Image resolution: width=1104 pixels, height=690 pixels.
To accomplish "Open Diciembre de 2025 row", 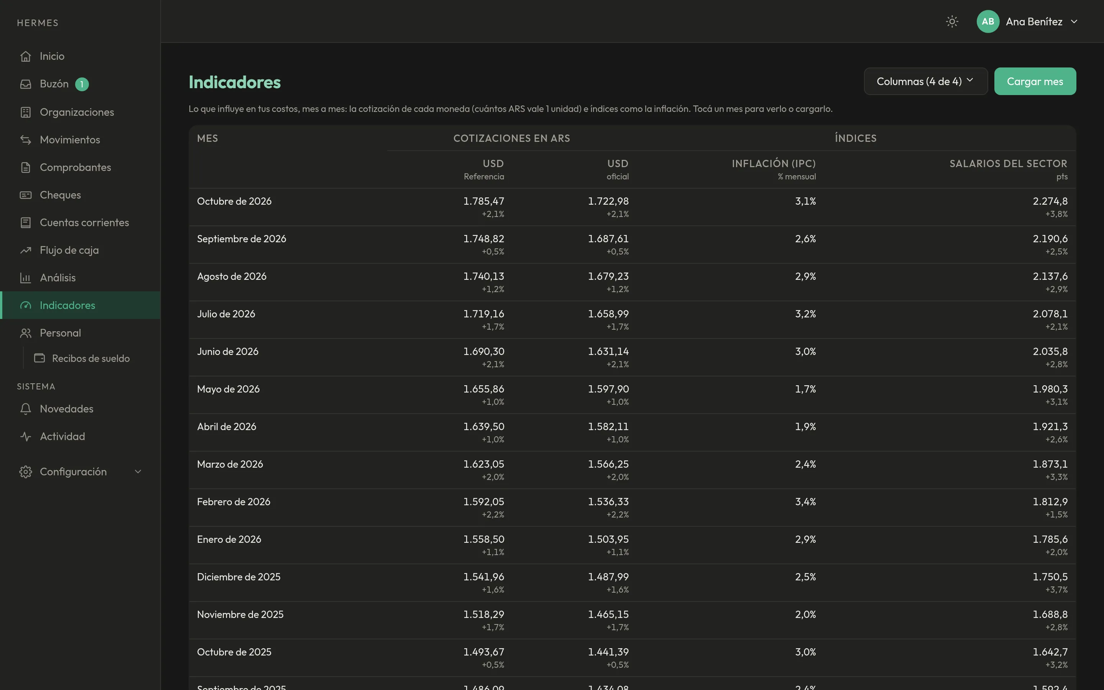I will [x=632, y=583].
